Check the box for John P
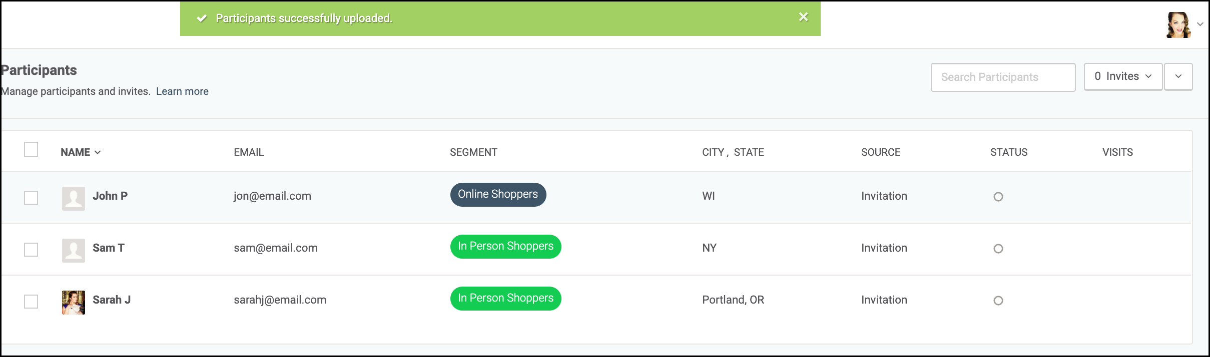The image size is (1210, 357). 31,198
